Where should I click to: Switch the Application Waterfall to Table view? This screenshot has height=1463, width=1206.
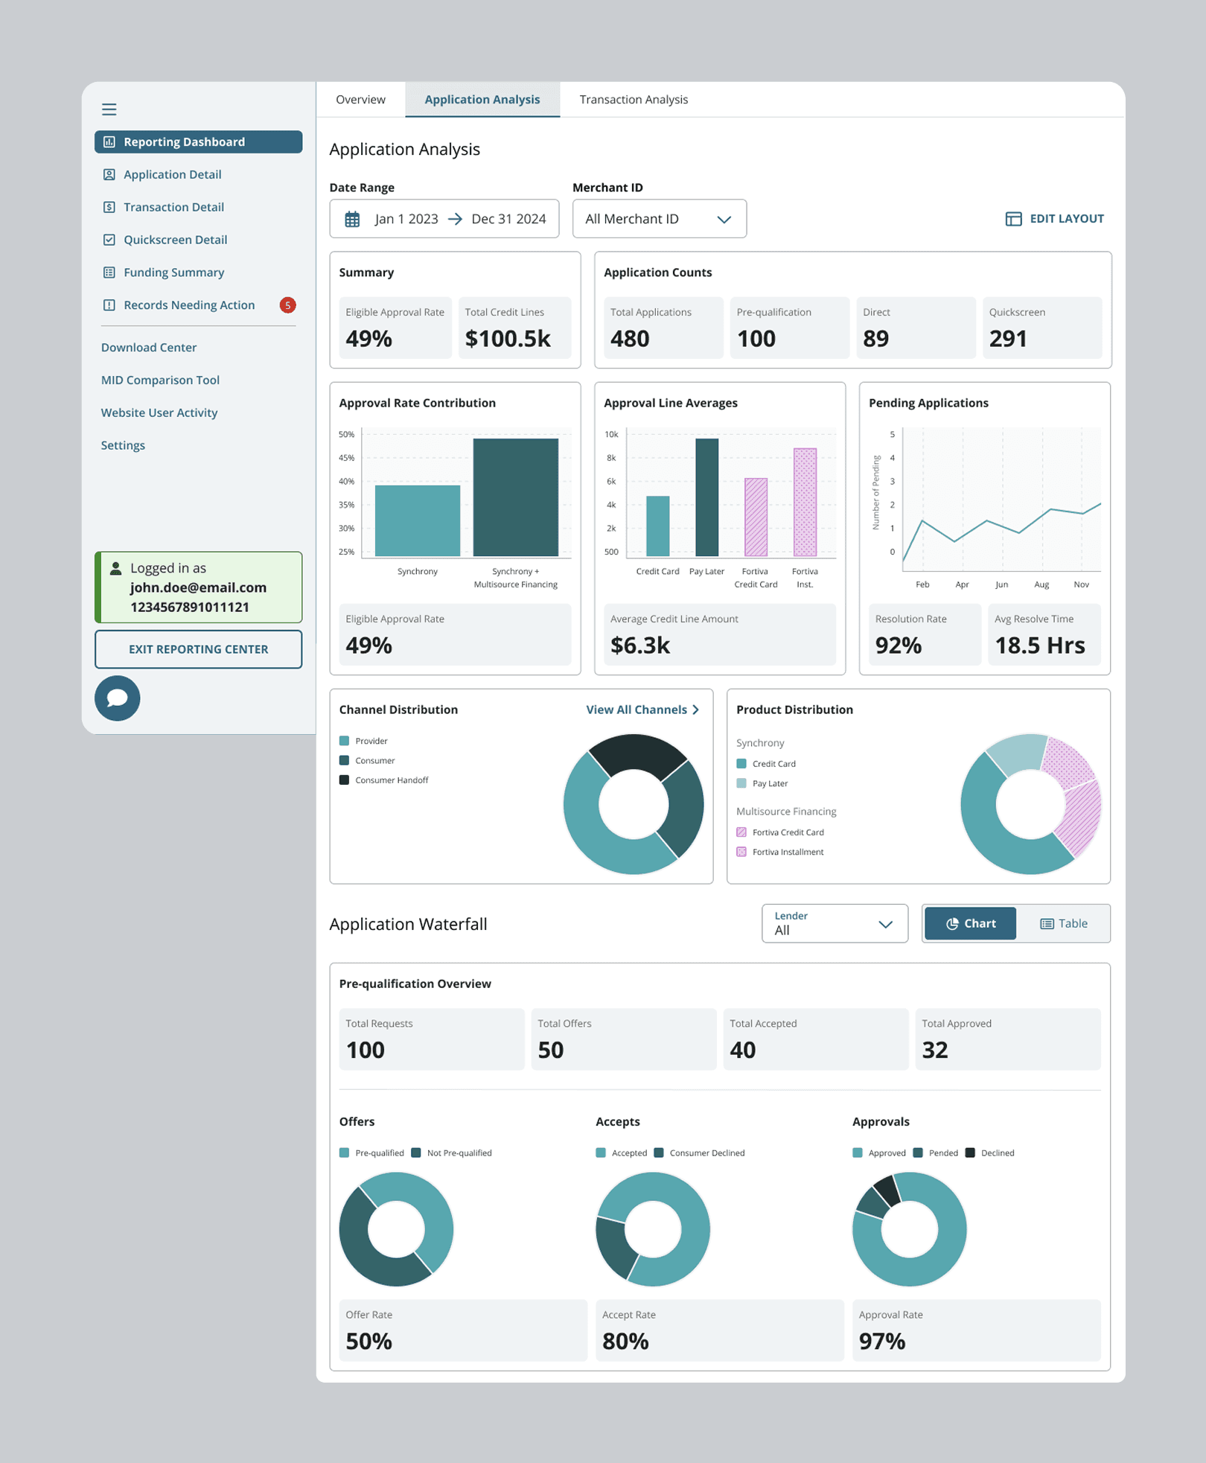pyautogui.click(x=1064, y=923)
